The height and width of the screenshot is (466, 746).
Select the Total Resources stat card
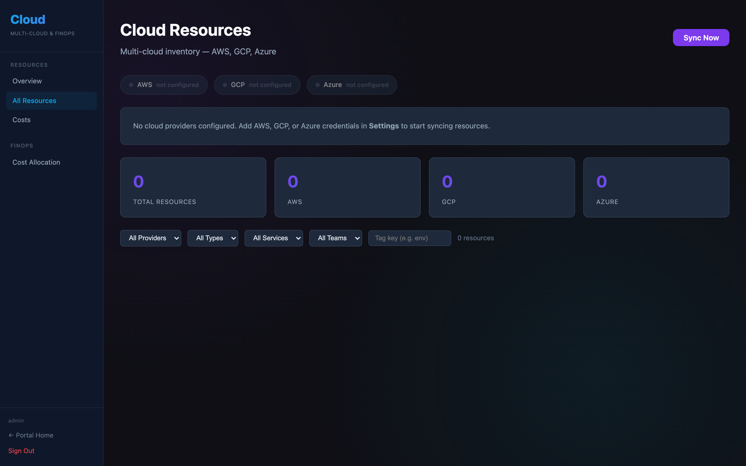pyautogui.click(x=193, y=187)
